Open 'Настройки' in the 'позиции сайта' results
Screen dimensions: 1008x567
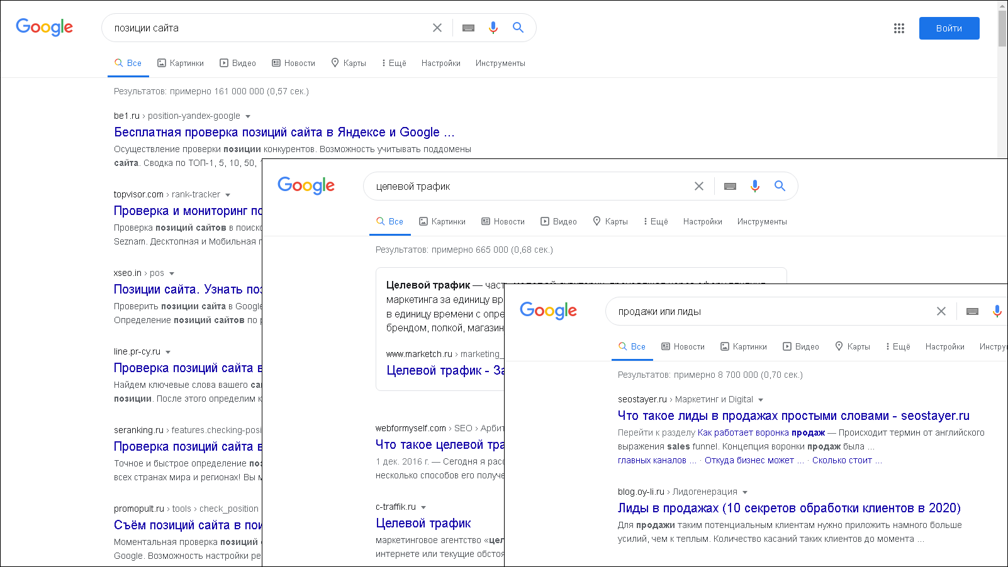(x=441, y=63)
